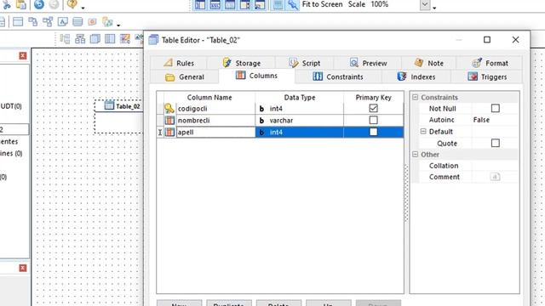This screenshot has height=306, width=545.
Task: Select the view object tool icon
Action: pos(77,22)
